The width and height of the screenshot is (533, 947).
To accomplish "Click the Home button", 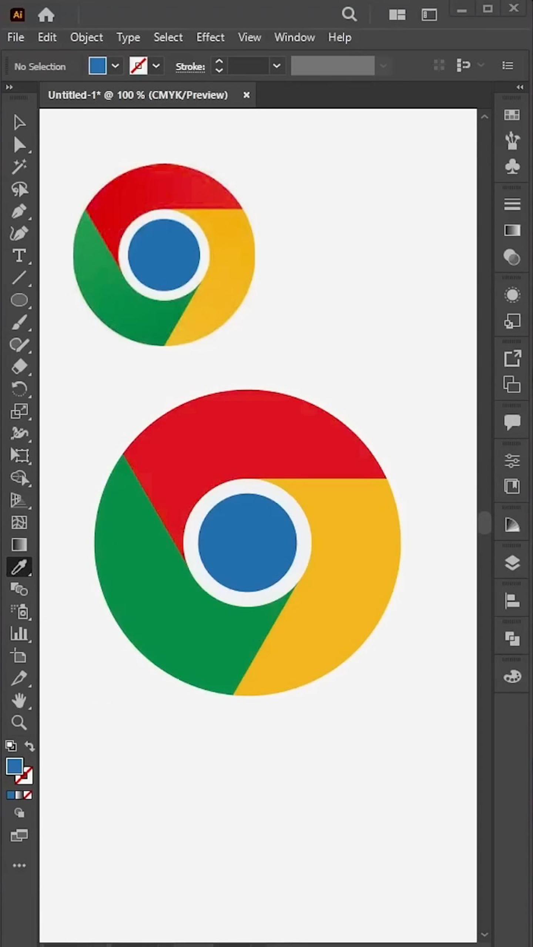I will [x=46, y=15].
